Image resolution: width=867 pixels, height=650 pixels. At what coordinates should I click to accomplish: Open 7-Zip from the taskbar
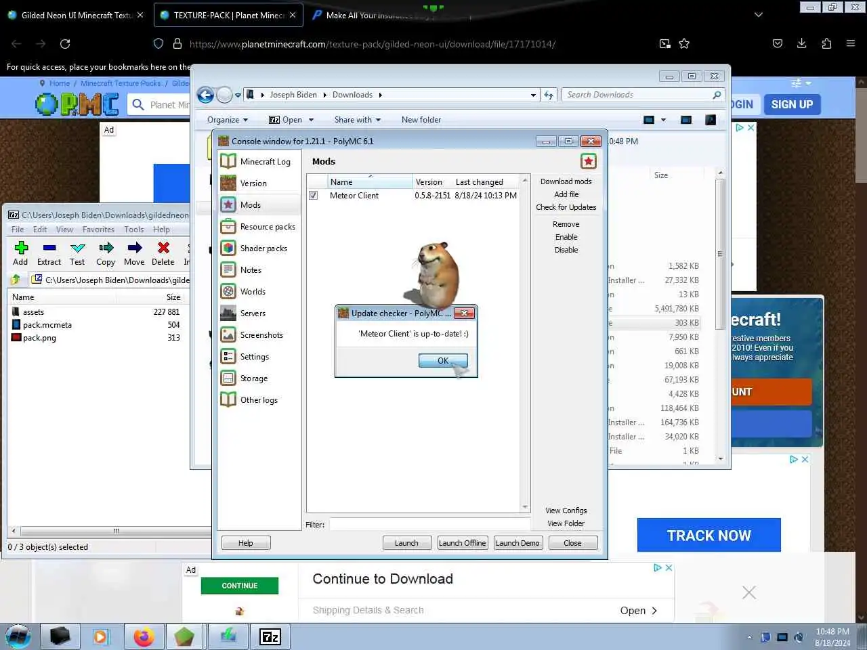coord(270,636)
